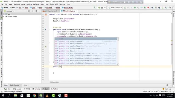175x98 pixels.
Task: Open the app run configuration dropdown
Action: 102,8
